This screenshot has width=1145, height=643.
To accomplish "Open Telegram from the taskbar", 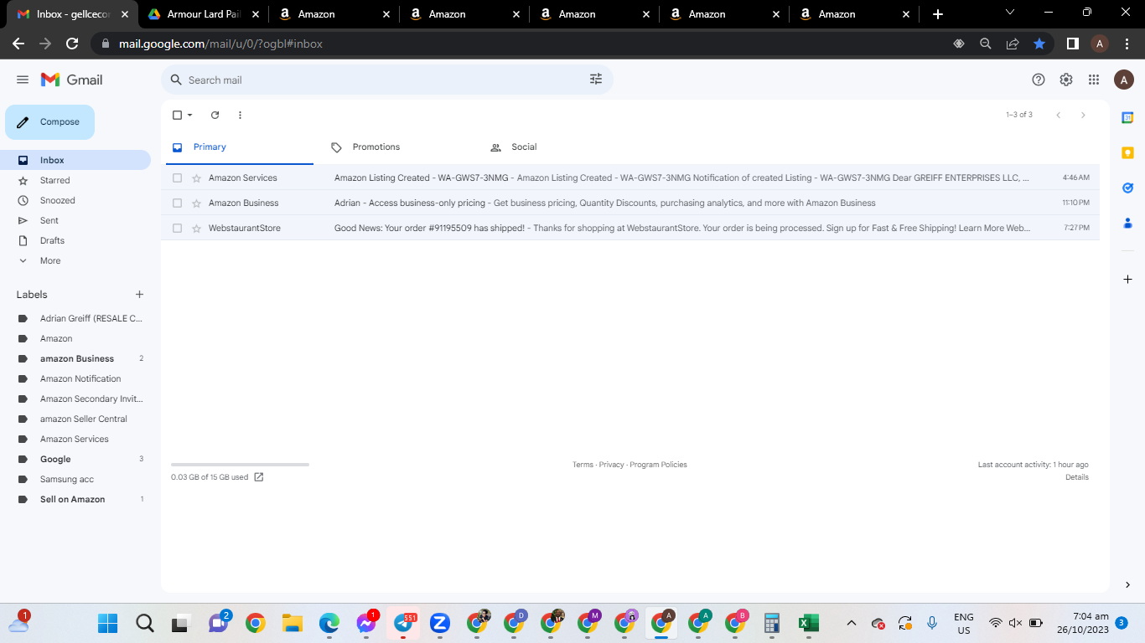I will 403,623.
